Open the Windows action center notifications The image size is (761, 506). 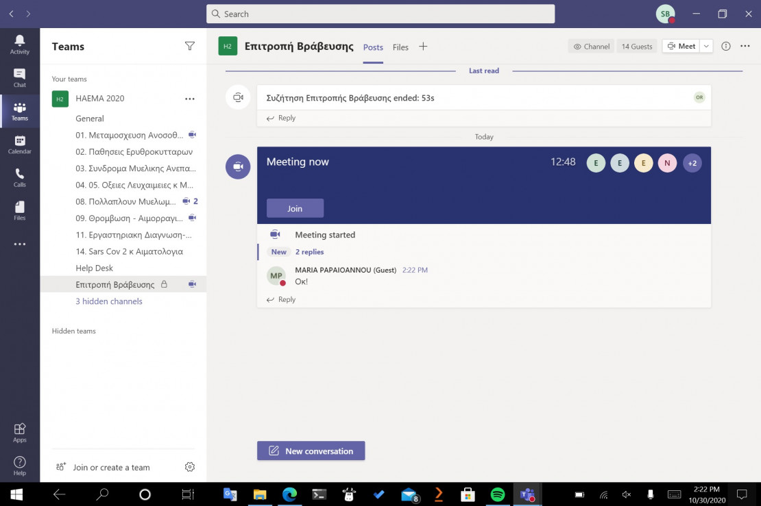742,494
